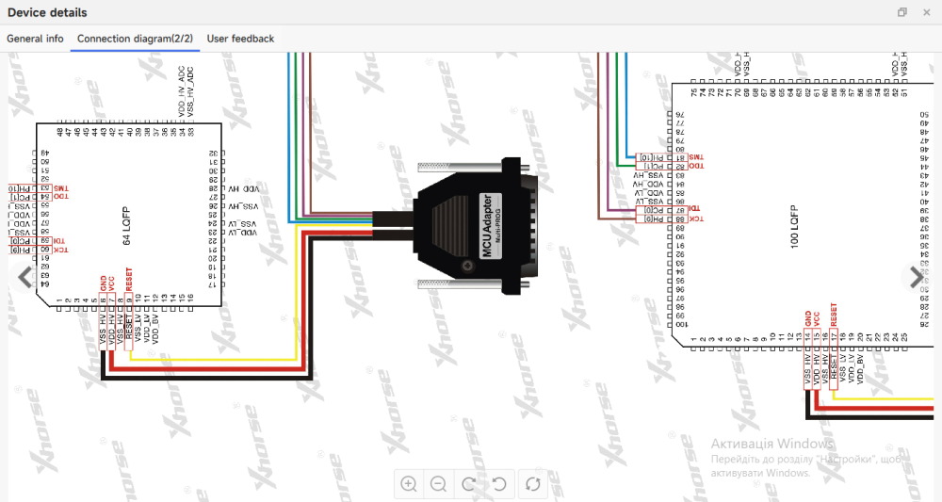The image size is (942, 502).
Task: Click the 100 LQFP chip label
Action: [795, 226]
